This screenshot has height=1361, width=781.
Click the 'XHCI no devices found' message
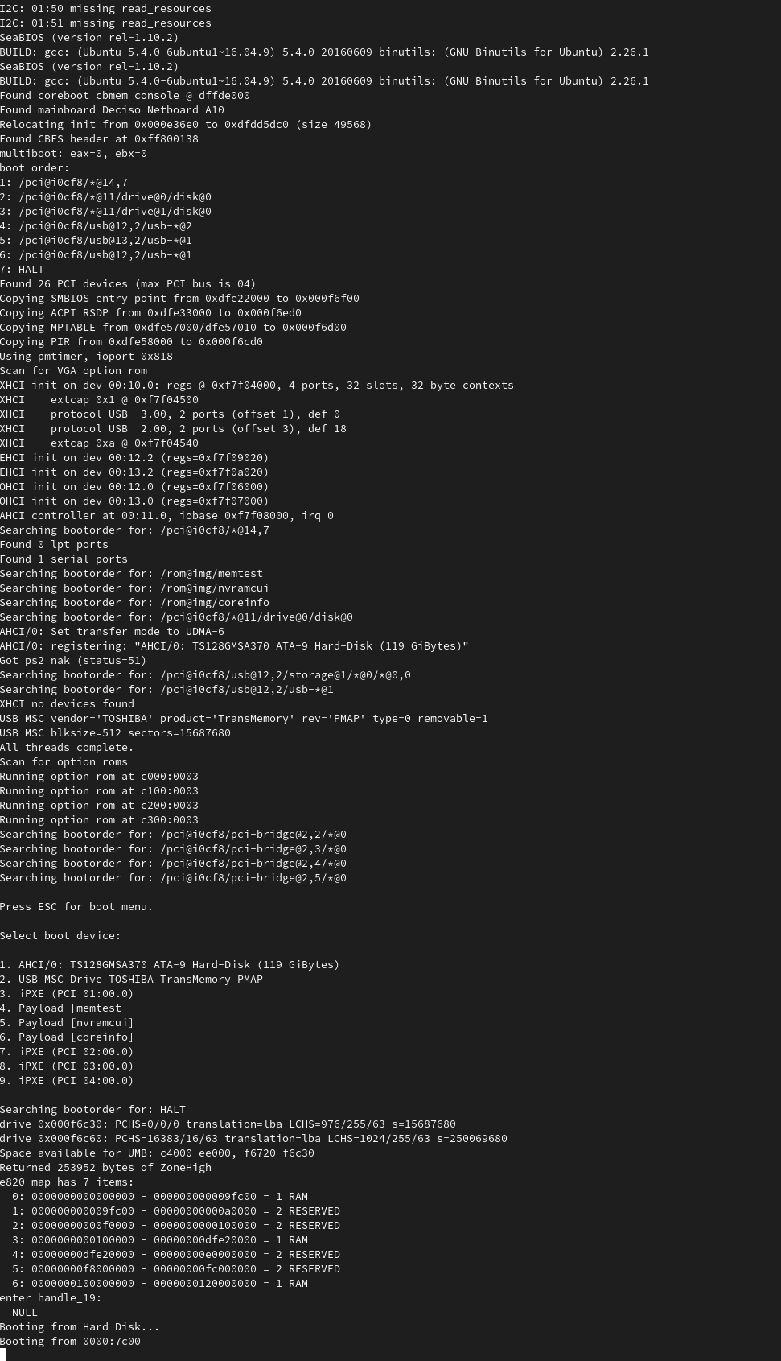click(67, 703)
